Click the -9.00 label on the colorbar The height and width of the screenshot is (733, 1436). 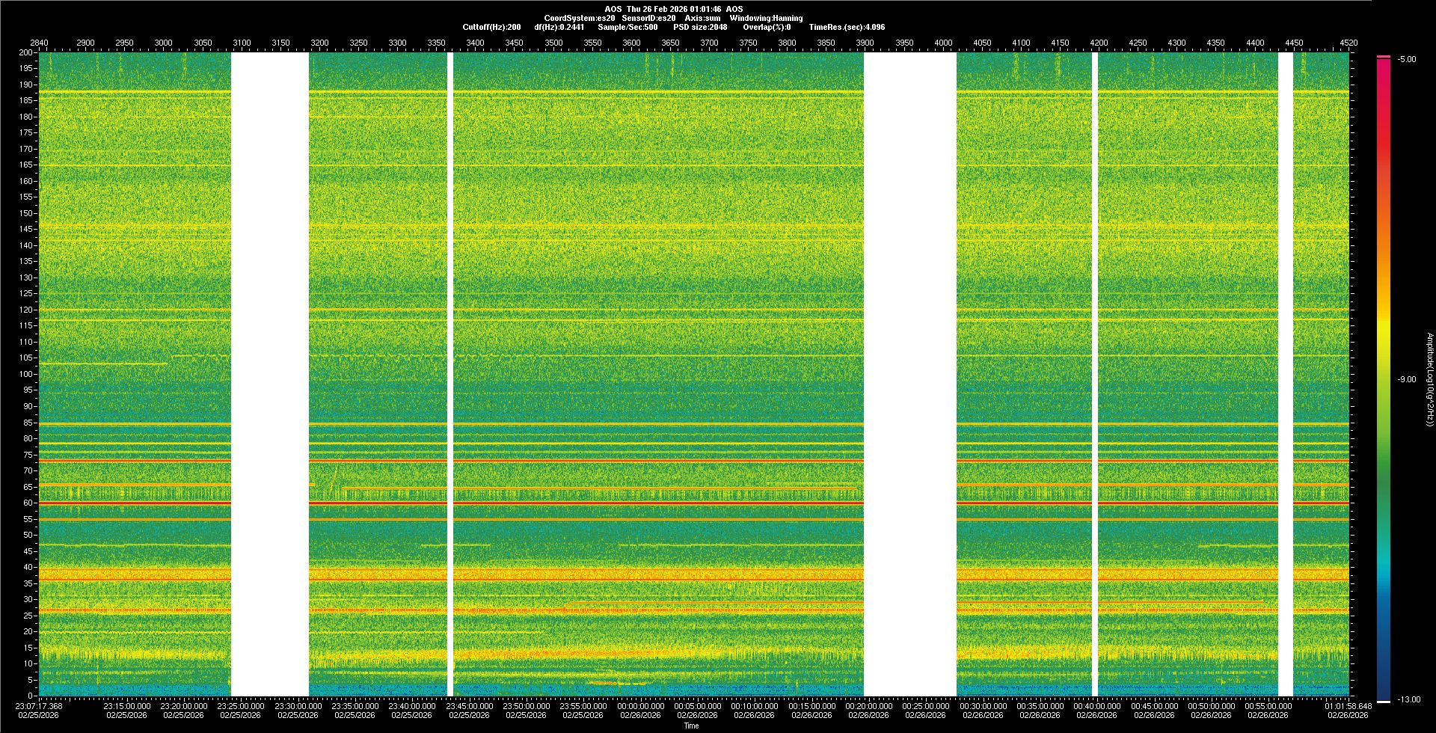pos(1406,379)
